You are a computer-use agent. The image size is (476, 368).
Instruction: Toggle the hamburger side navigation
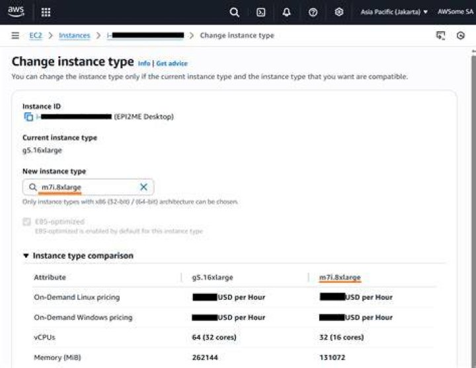(x=15, y=36)
